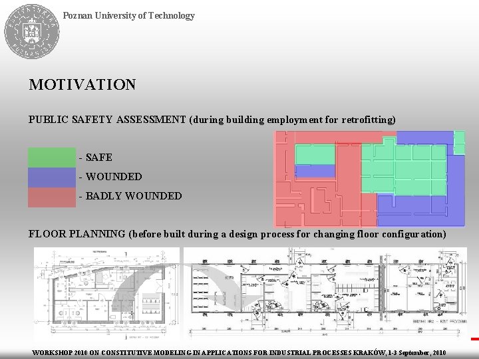Click the colored safety zone floor map
The image size is (479, 359).
point(369,179)
